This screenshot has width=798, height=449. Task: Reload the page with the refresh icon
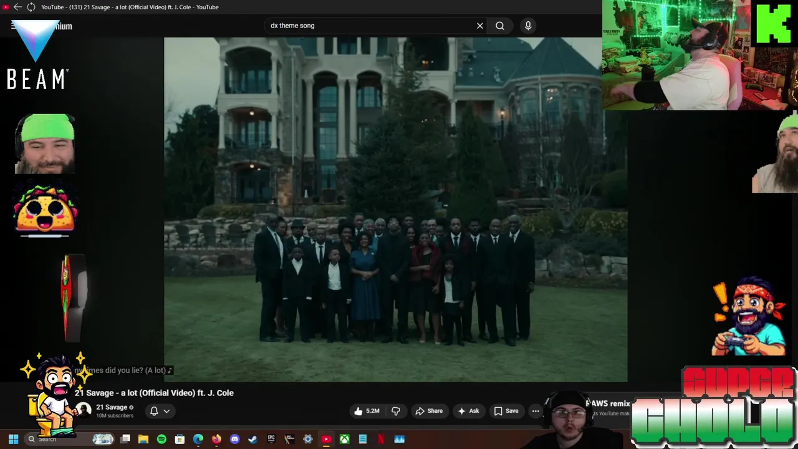coord(31,7)
